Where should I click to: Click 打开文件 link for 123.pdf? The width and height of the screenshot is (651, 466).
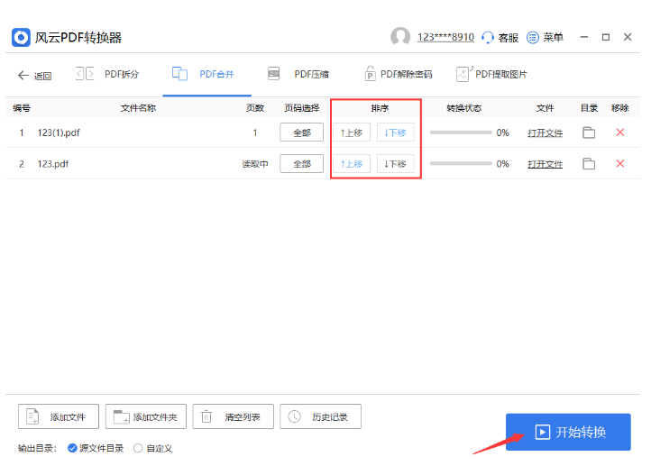[545, 164]
